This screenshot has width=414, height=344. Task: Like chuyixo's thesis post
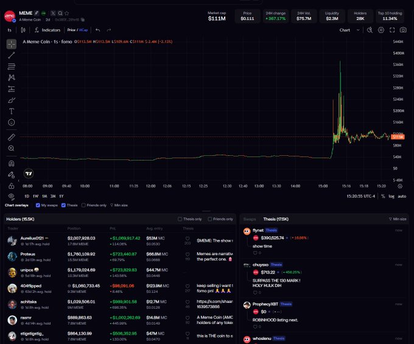click(255, 292)
